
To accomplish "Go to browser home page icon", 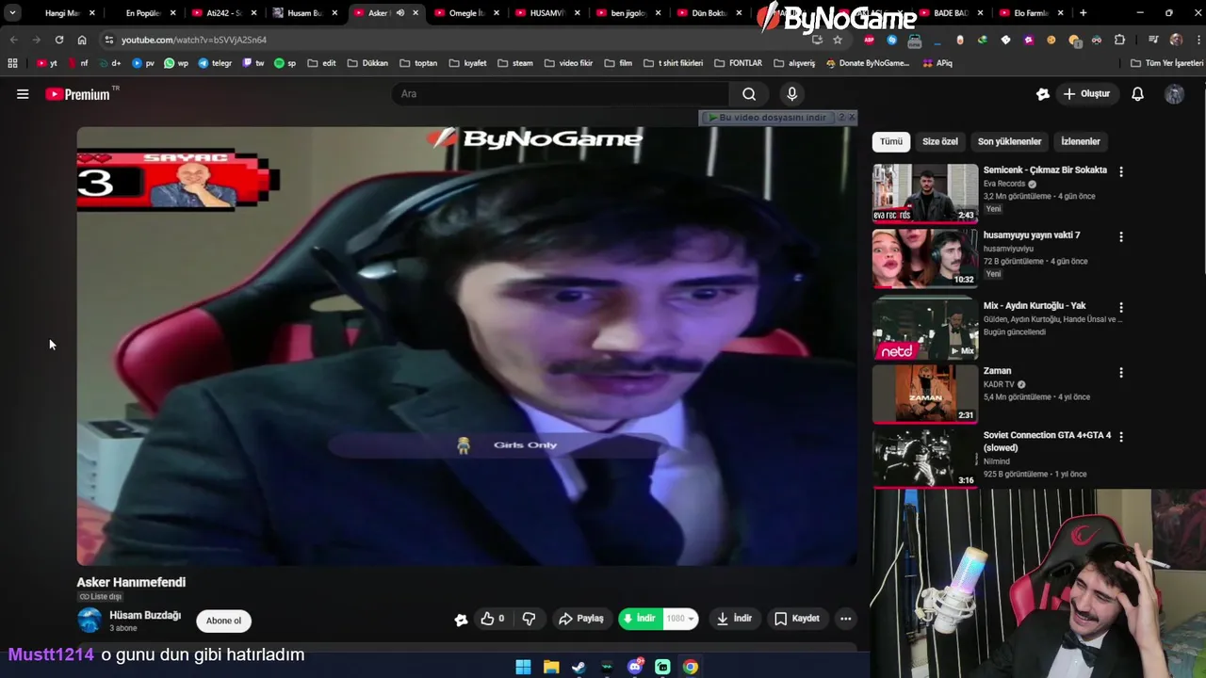I will [82, 40].
